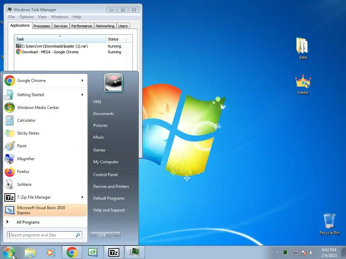Open Task Manager Help menu
Image resolution: width=346 pixels, height=259 pixels.
77,17
